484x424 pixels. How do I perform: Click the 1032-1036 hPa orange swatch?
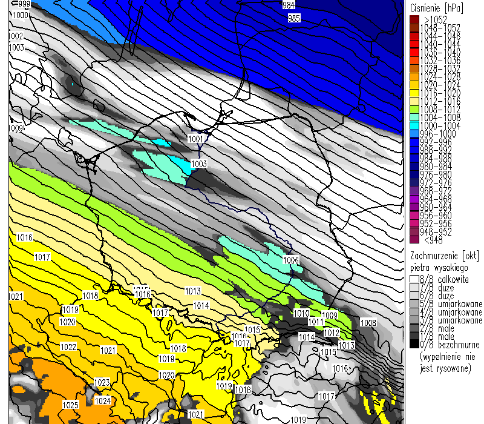414,60
